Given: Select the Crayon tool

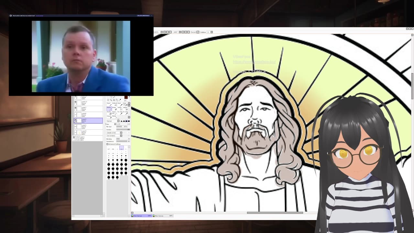Looking at the screenshot, I should coord(109,117).
